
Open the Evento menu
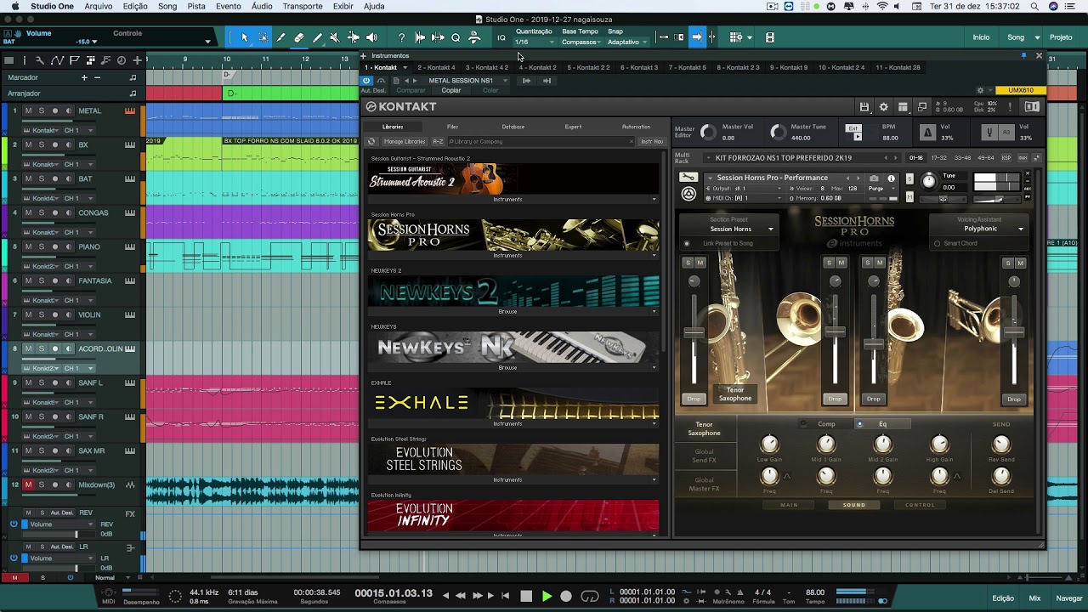coord(228,6)
